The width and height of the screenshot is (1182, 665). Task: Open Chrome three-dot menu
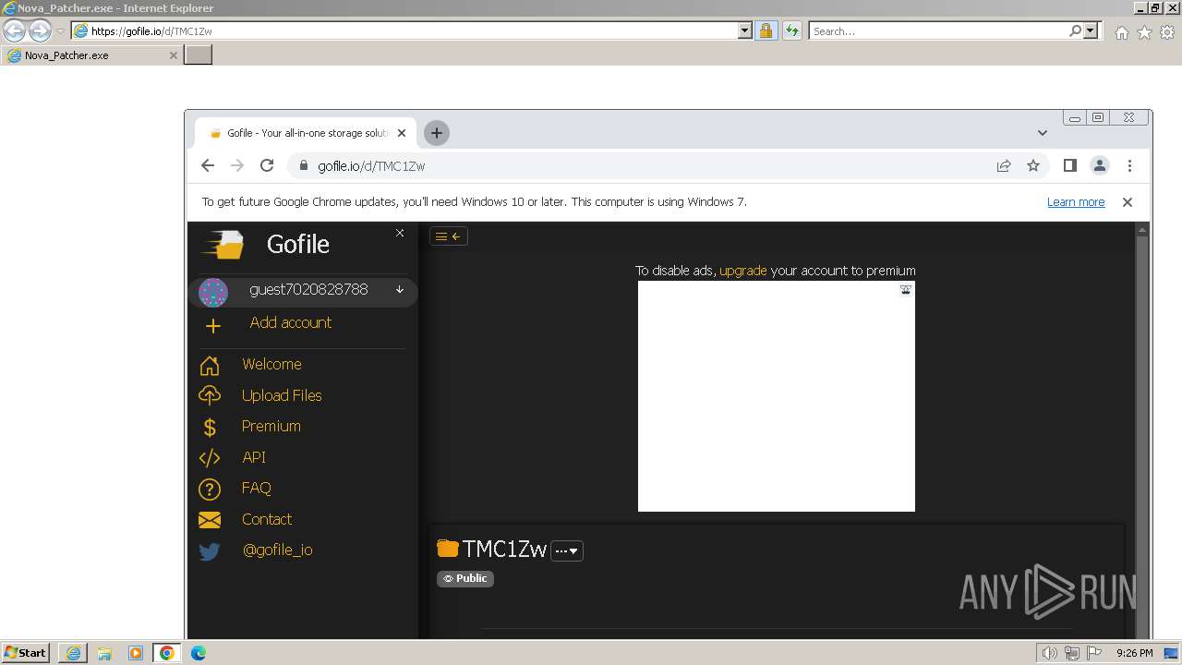tap(1129, 165)
